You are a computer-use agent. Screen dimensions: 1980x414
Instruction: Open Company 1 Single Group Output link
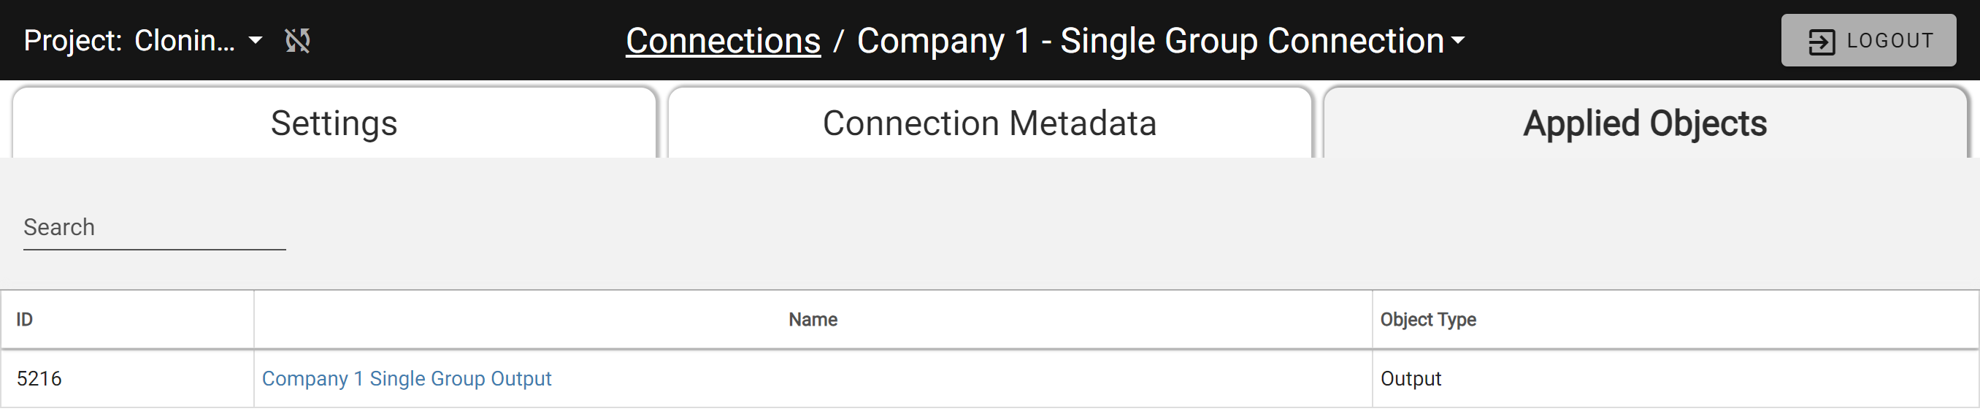pos(407,379)
